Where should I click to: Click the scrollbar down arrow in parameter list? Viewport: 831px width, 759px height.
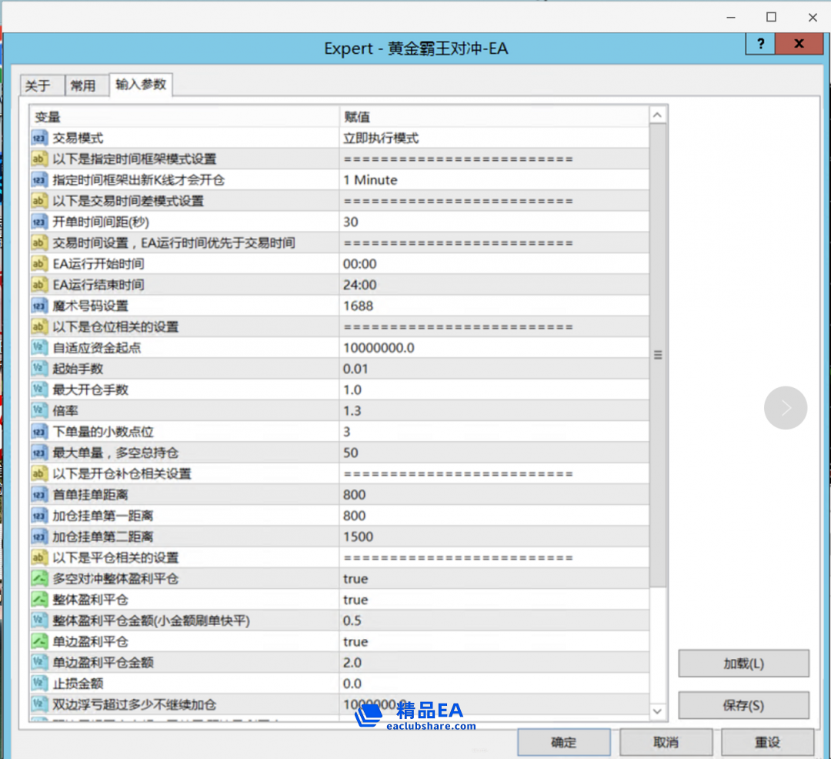pyautogui.click(x=658, y=711)
